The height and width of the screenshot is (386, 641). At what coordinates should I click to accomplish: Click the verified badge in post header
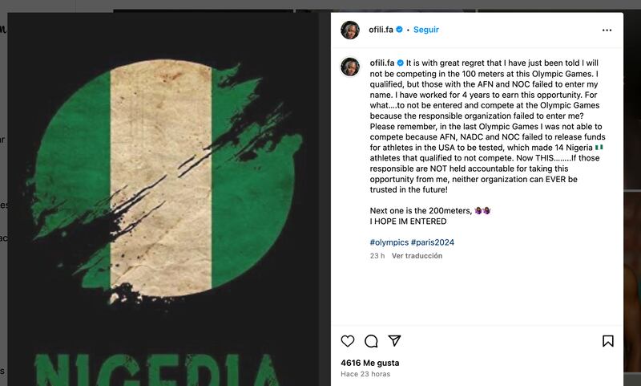coord(399,30)
